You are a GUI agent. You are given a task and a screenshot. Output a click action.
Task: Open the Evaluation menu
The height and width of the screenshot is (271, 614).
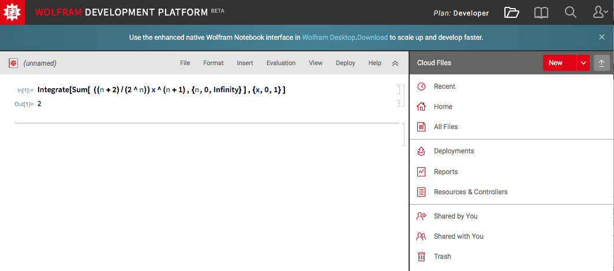[281, 63]
